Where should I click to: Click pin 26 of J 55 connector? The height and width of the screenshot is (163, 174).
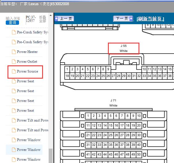pos(108,76)
